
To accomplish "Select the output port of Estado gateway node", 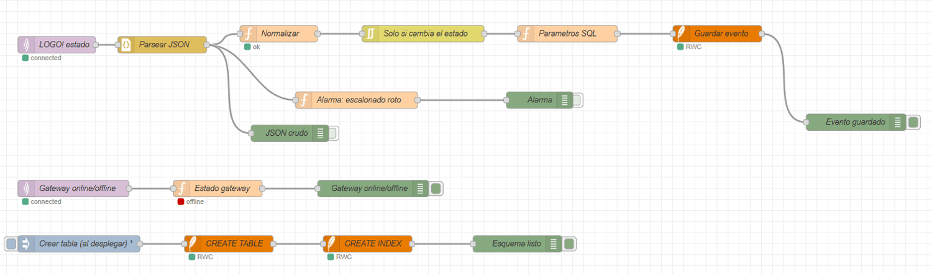I will [262, 188].
